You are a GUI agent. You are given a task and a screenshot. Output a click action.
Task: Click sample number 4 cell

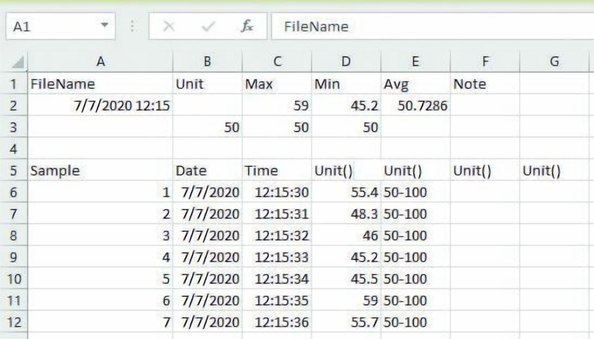point(100,257)
